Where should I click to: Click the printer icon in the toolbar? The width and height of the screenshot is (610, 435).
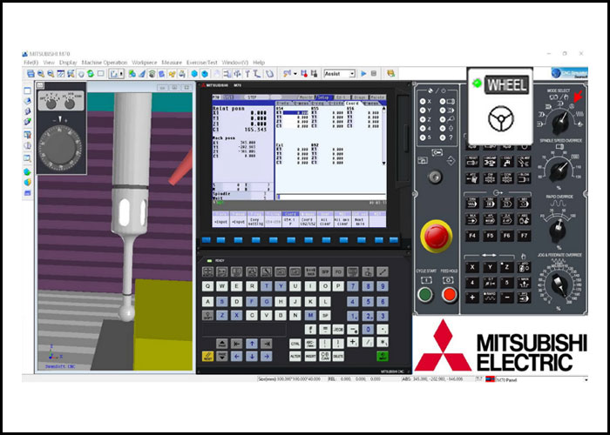(x=181, y=73)
